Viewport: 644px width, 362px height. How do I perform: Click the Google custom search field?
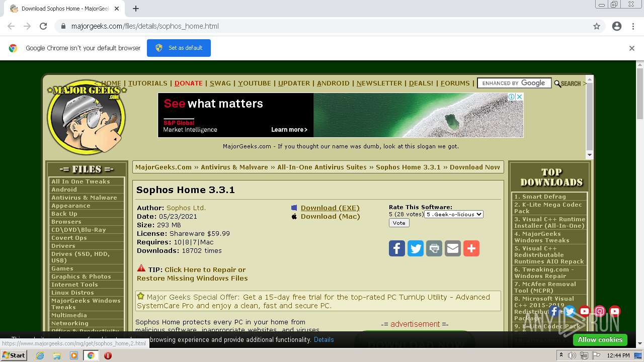point(514,83)
